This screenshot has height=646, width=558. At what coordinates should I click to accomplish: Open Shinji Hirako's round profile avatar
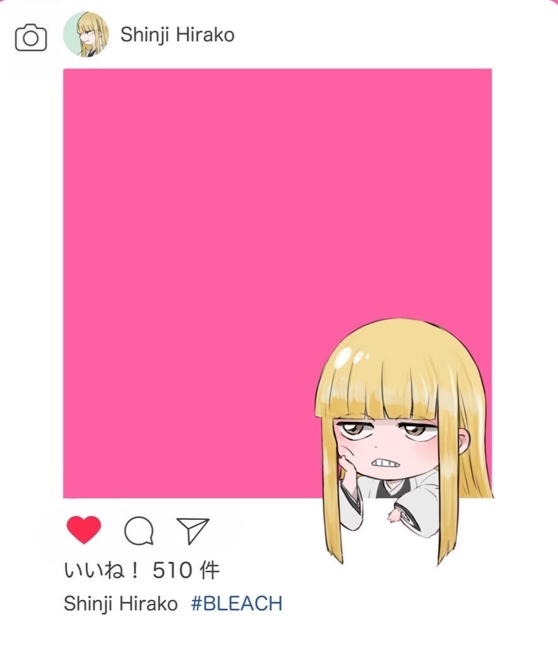(86, 34)
